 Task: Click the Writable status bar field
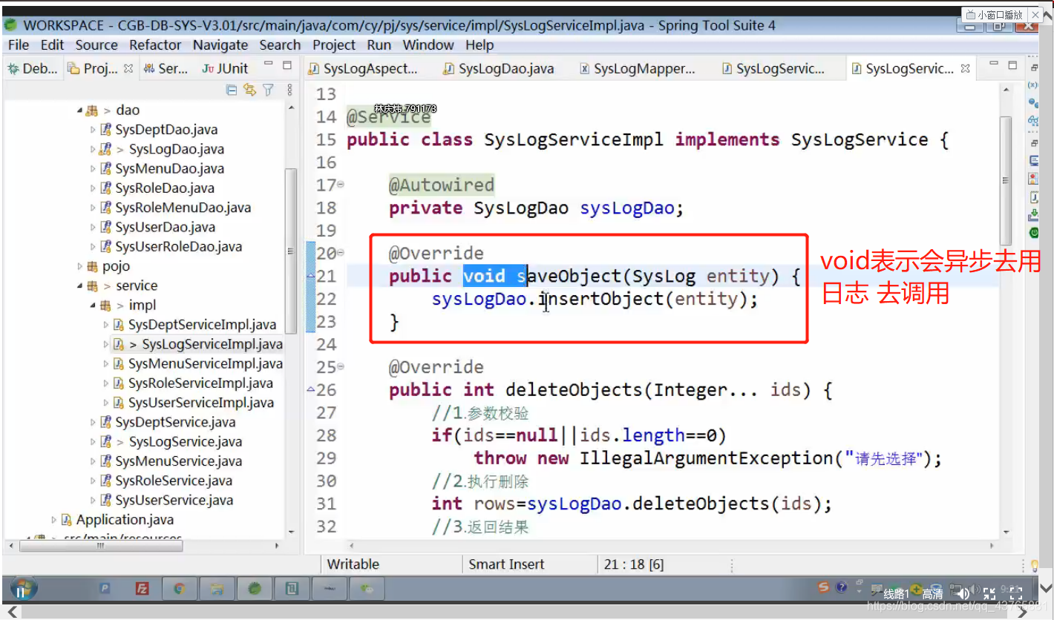coord(353,564)
